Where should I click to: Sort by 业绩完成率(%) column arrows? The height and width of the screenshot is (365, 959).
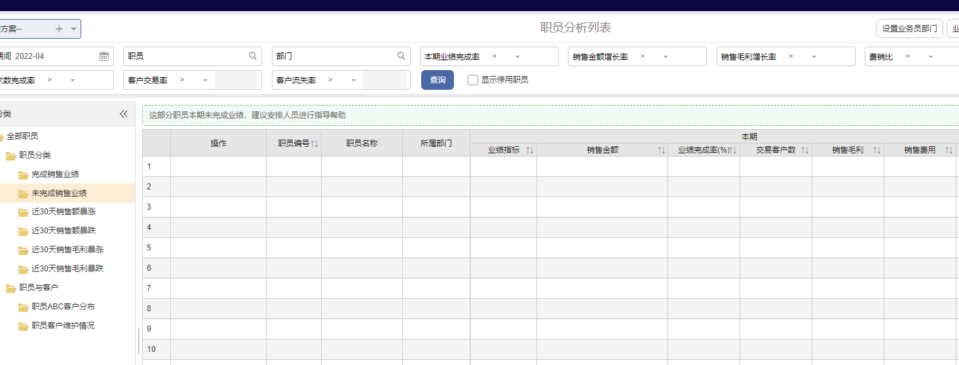pyautogui.click(x=734, y=150)
